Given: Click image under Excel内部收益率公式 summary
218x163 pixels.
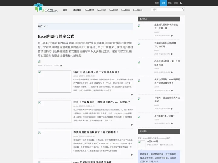Looking at the screenshot, I should (x=39, y=61).
